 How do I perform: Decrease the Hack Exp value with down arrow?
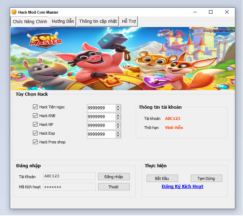[118, 136]
